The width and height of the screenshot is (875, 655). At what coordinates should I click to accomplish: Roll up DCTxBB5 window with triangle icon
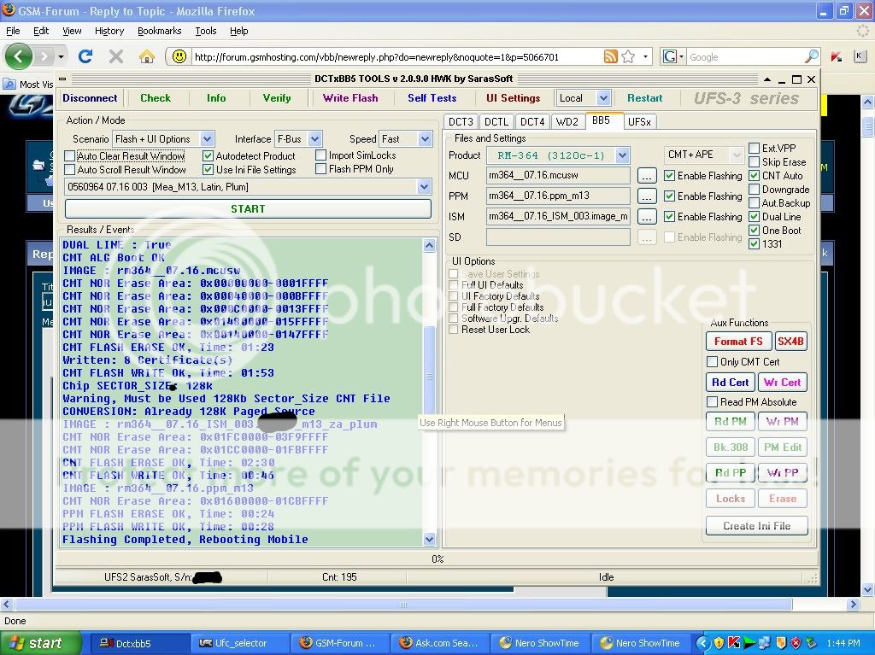(767, 79)
